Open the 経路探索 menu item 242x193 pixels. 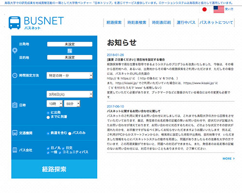[x=114, y=23]
